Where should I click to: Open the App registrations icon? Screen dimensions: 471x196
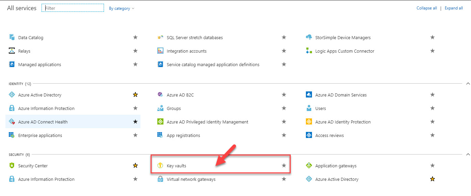(160, 135)
